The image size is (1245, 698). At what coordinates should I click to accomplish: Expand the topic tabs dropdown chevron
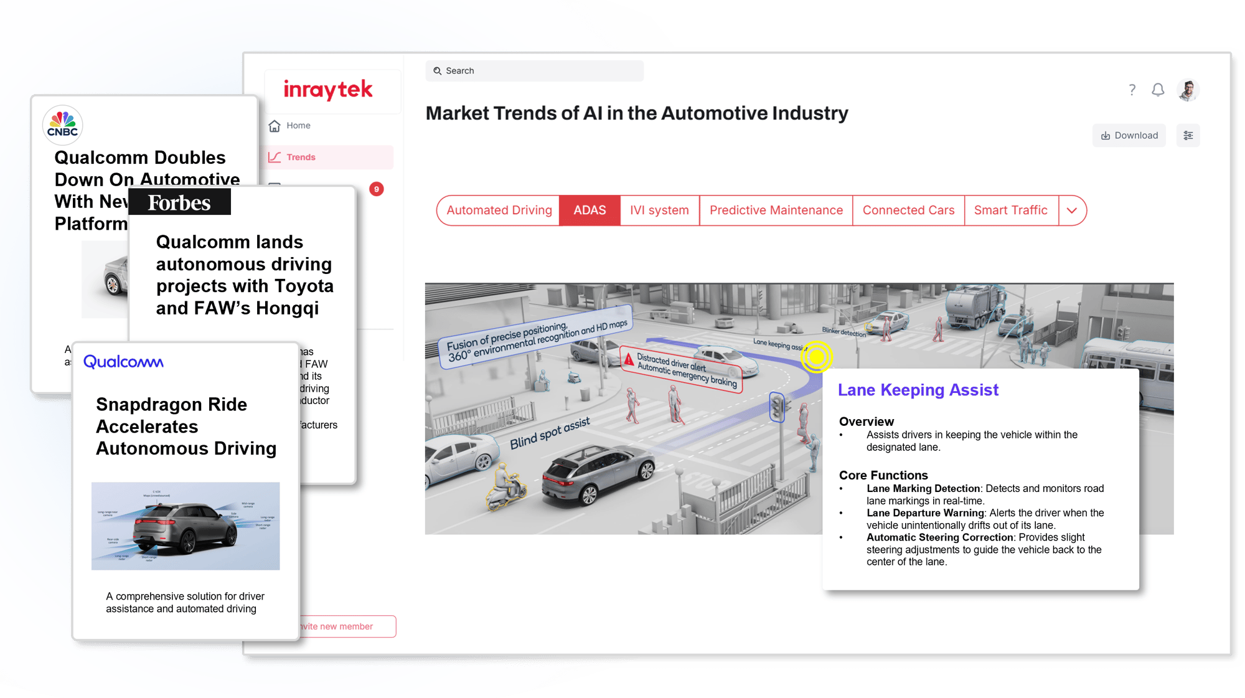tap(1071, 210)
